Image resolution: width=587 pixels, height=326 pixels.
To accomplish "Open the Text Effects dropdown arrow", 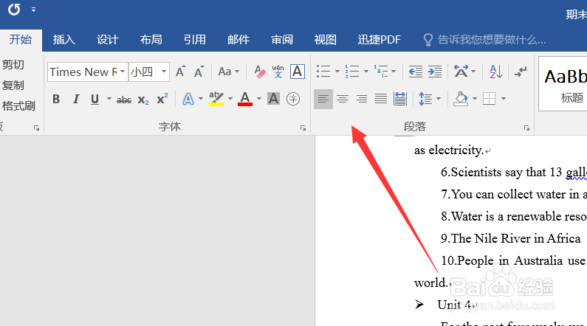I will [x=201, y=99].
